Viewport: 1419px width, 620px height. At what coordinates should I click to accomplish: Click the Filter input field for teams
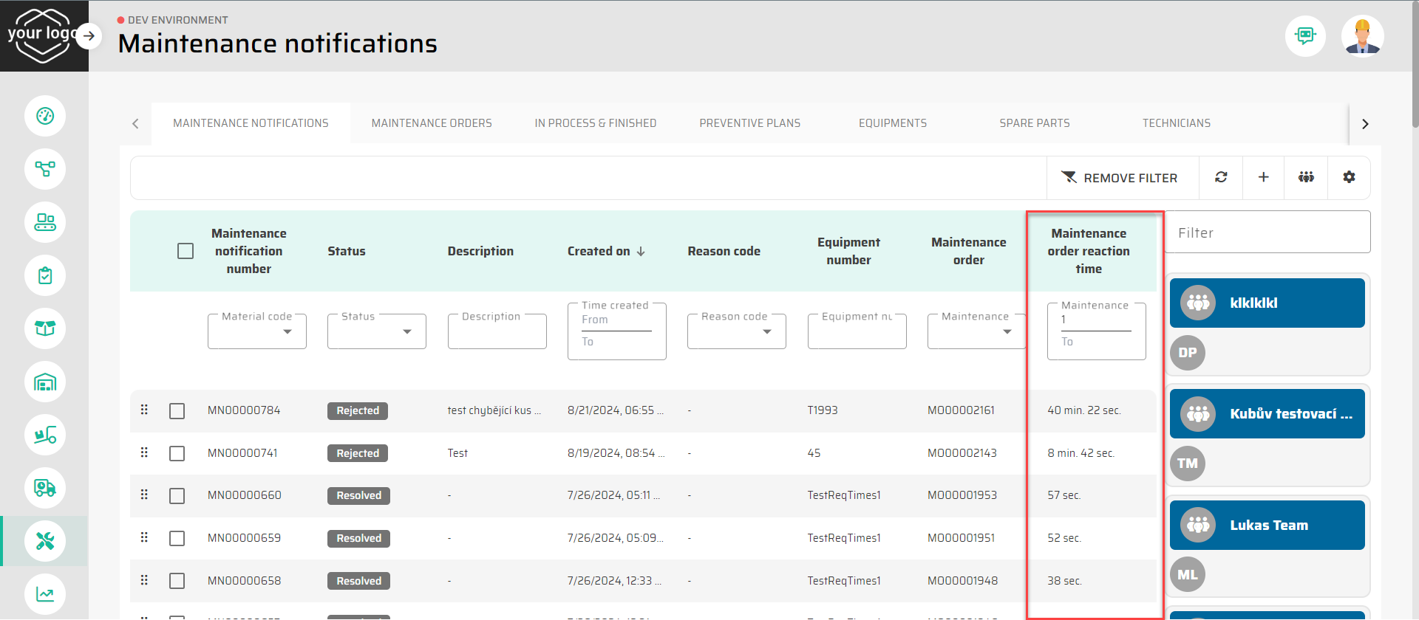(1267, 232)
